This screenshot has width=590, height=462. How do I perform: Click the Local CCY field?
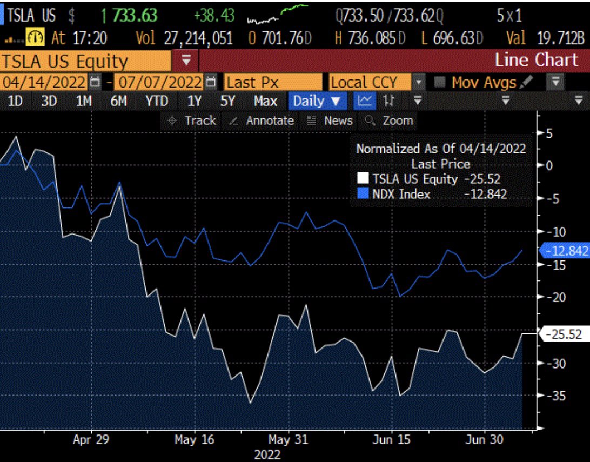(370, 82)
